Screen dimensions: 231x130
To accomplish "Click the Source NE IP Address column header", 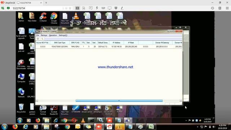I will [x=43, y=43].
